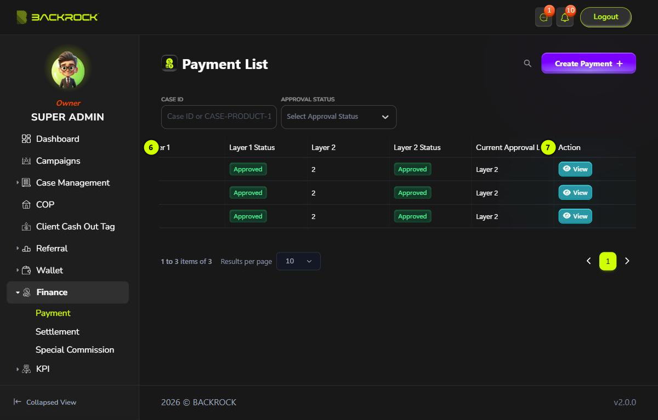Open the notifications bell icon
Viewport: 658px width, 420px height.
565,18
